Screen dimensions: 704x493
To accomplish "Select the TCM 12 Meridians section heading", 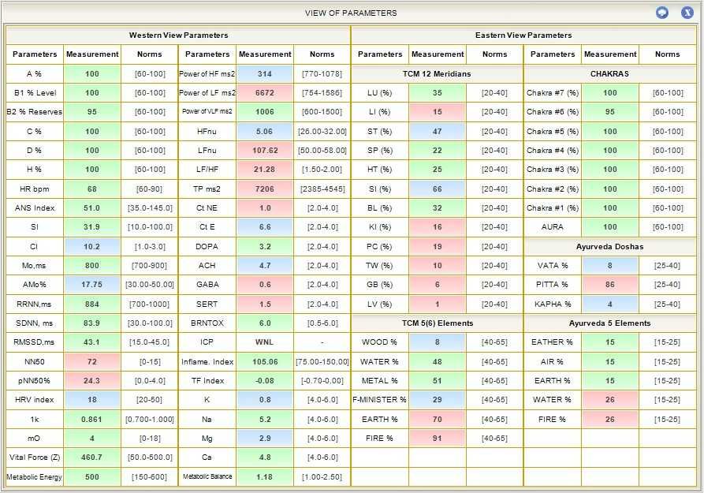I will 437,73.
